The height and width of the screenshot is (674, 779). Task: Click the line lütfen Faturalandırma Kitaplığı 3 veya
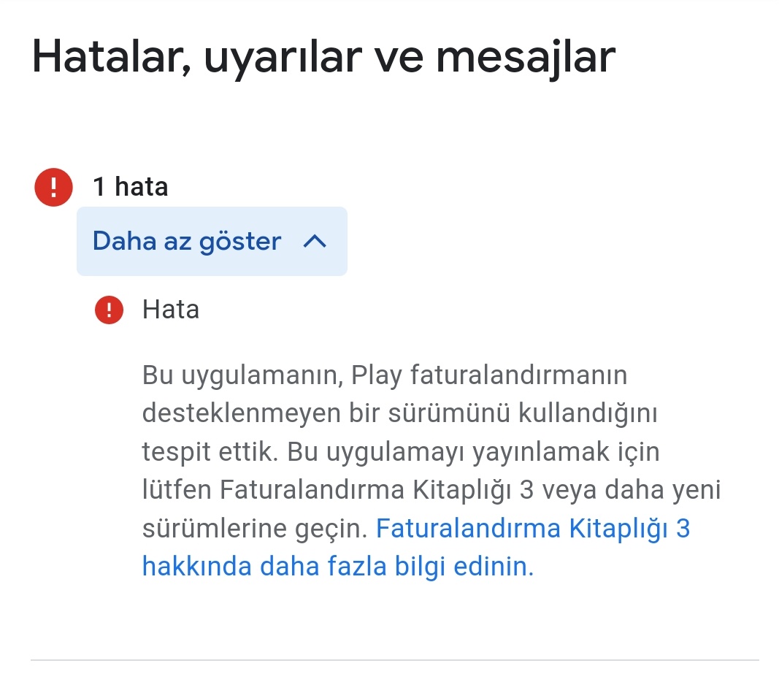(431, 489)
